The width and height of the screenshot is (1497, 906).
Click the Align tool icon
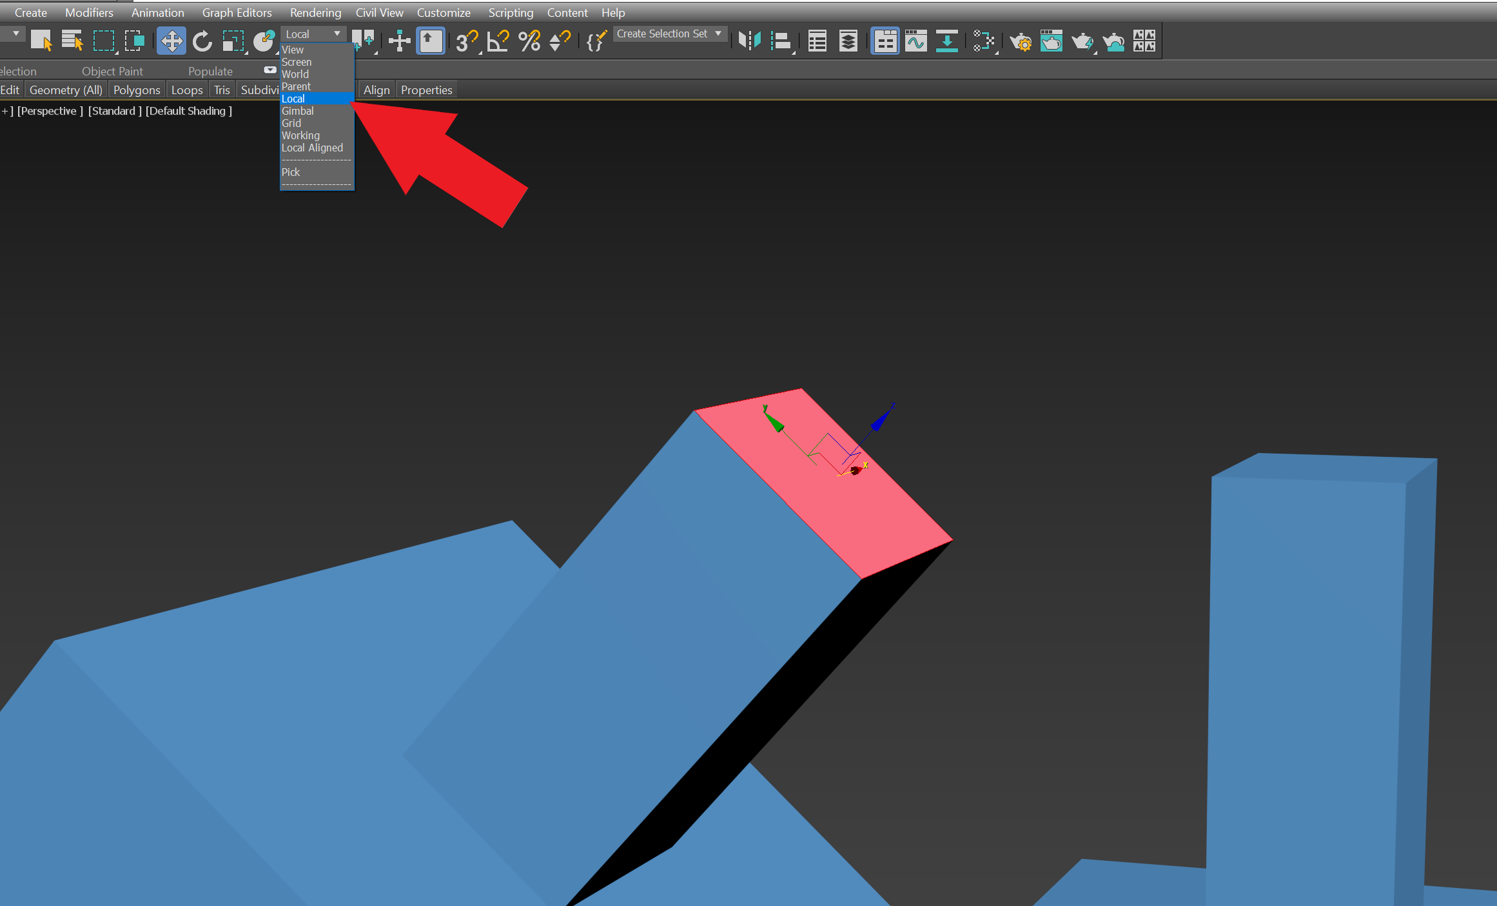(781, 41)
